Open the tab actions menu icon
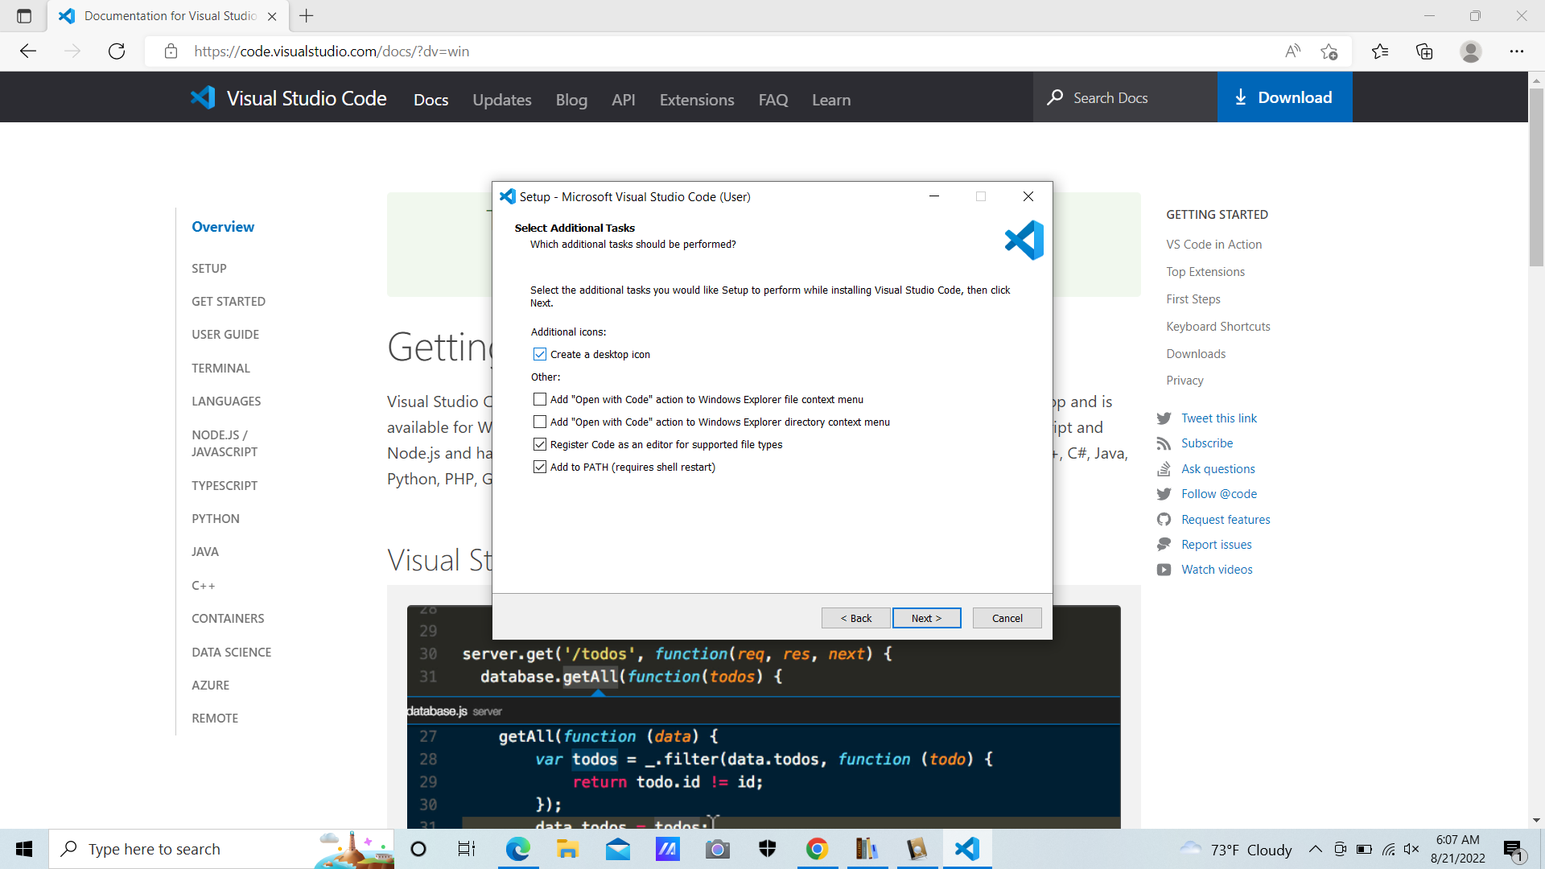1545x869 pixels. [x=24, y=16]
